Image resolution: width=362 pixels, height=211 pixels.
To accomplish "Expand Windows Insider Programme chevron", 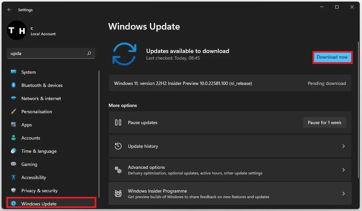I will point(343,194).
